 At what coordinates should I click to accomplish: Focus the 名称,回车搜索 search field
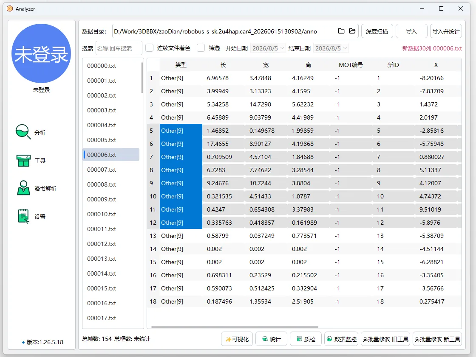[119, 48]
